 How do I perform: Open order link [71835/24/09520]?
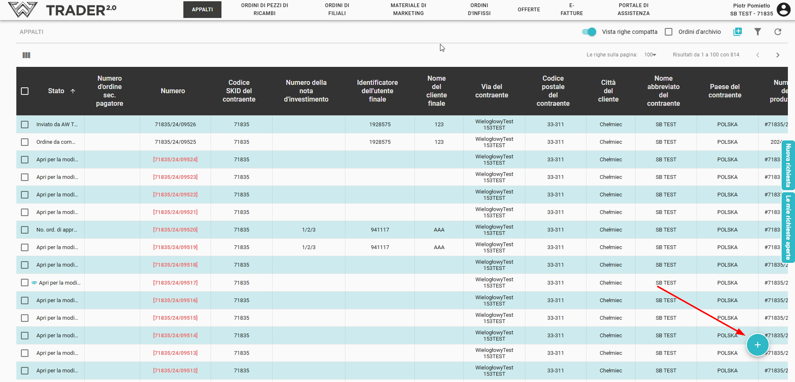175,230
